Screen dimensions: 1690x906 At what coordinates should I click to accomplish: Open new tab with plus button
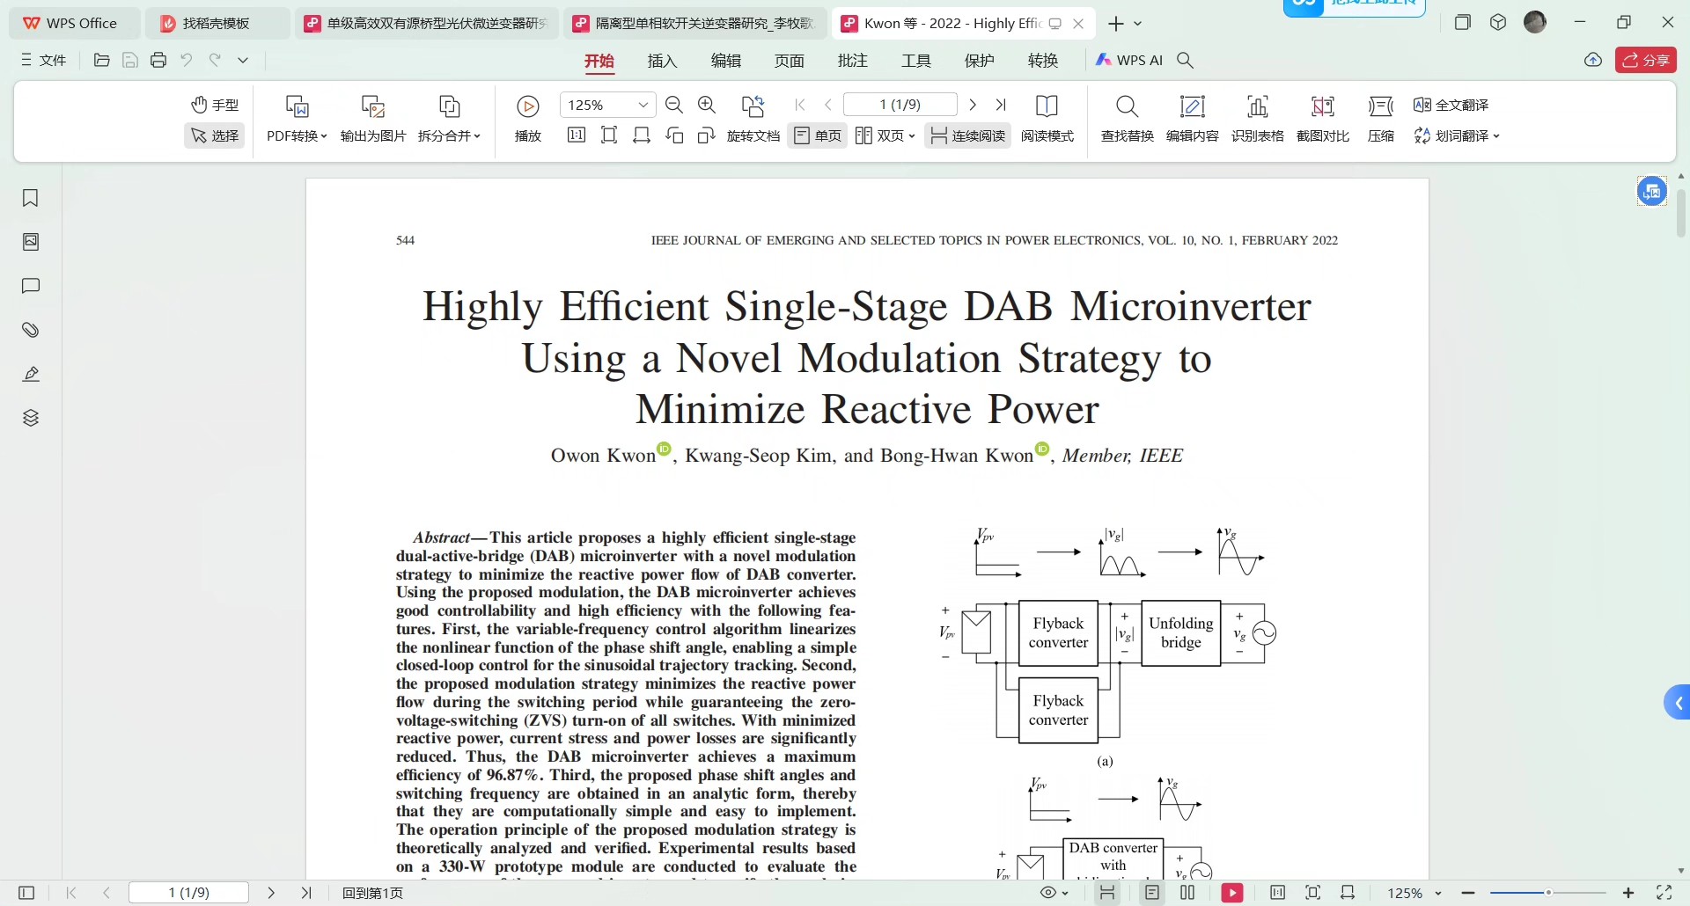pyautogui.click(x=1116, y=24)
